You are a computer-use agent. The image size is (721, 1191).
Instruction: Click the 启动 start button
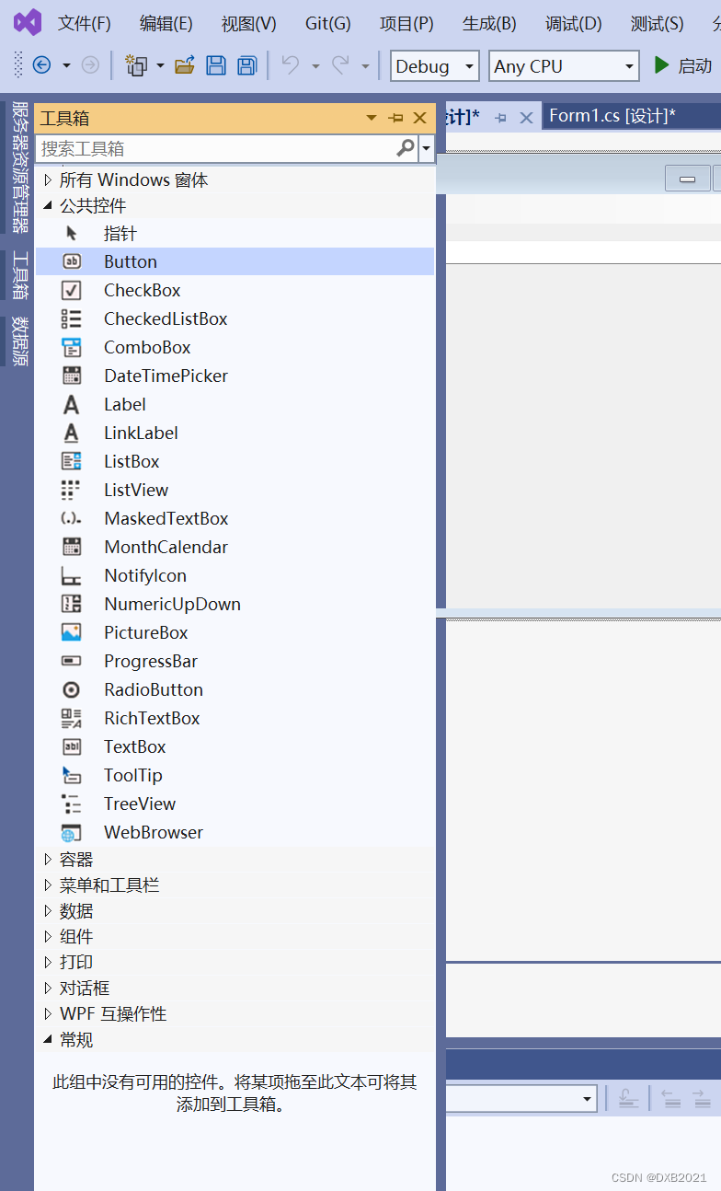tap(682, 65)
